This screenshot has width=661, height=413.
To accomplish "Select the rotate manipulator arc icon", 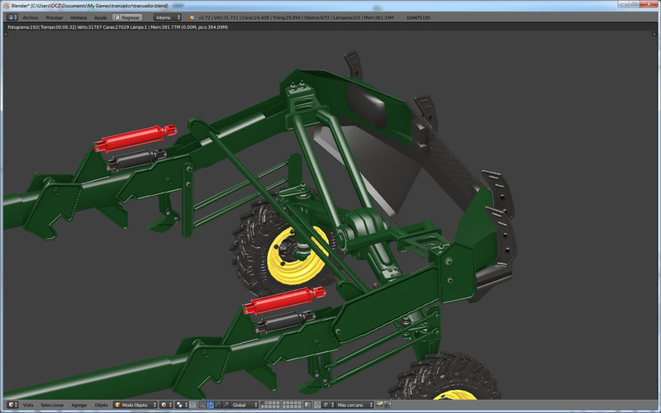I will click(x=217, y=405).
